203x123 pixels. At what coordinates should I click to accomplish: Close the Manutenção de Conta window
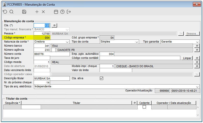[x=197, y=4]
